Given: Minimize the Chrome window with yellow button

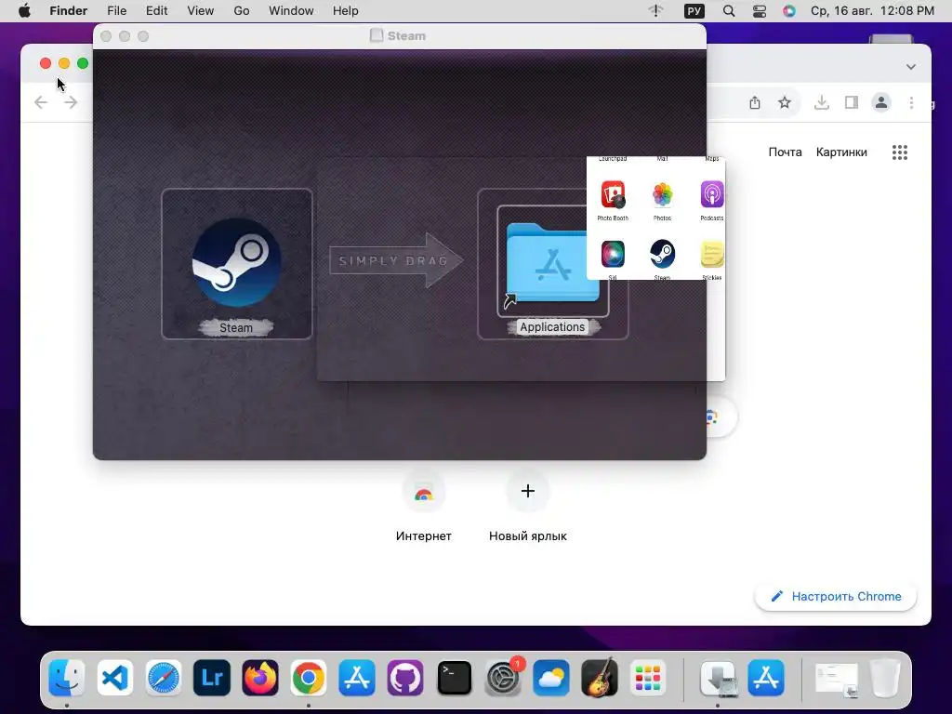Looking at the screenshot, I should (x=64, y=63).
